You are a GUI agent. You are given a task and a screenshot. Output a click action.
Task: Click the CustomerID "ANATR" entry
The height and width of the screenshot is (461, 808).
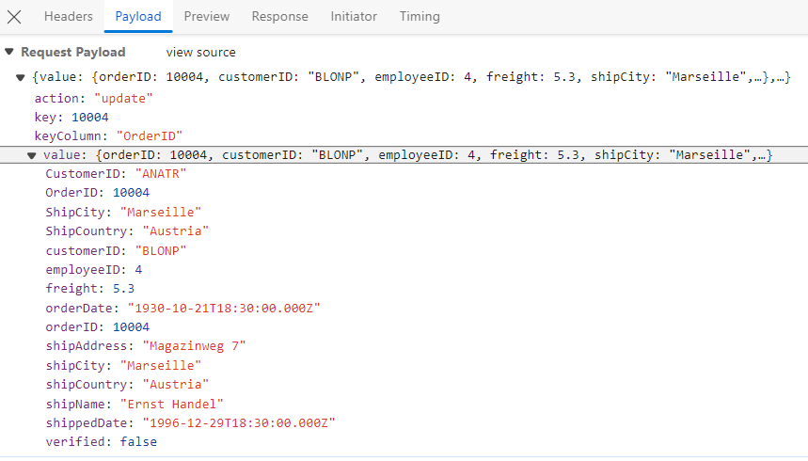116,174
